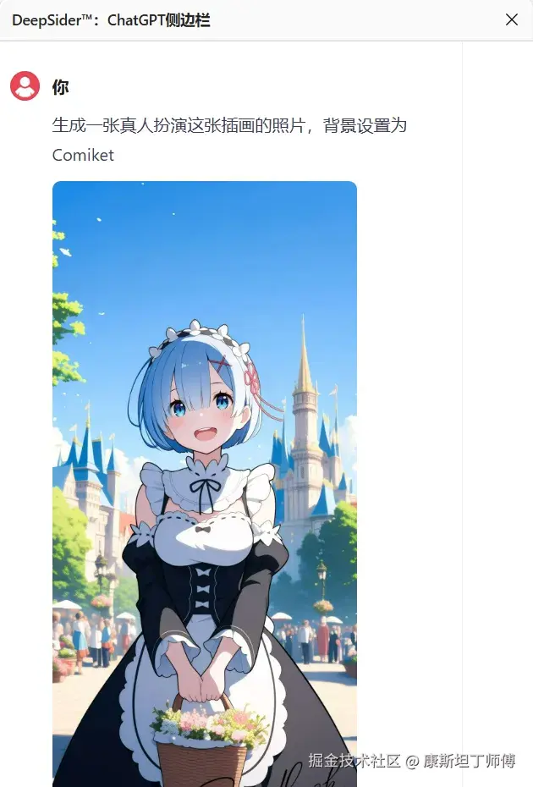Viewport: 533px width, 787px height.
Task: Click the word Comiket in the message
Action: pyautogui.click(x=83, y=155)
